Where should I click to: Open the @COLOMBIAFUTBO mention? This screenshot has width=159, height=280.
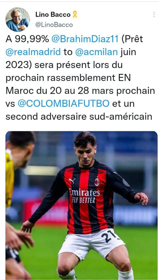(x=64, y=103)
